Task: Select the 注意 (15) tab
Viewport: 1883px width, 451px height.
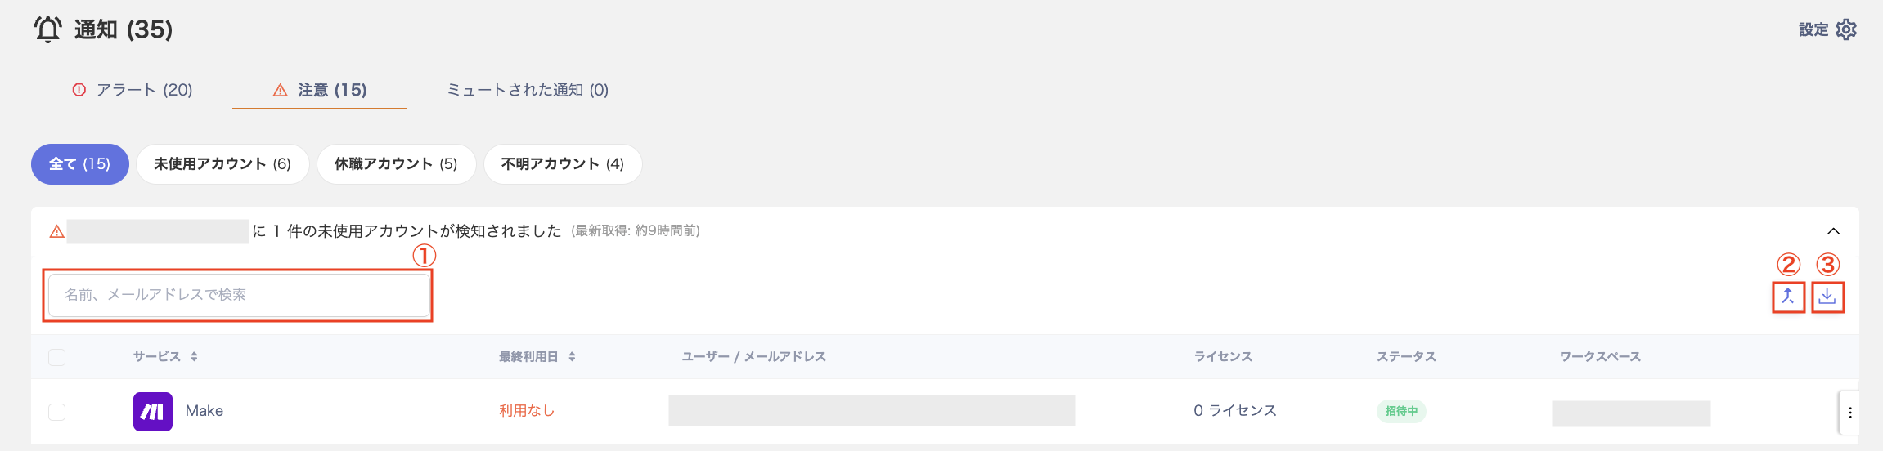Action: coord(320,90)
